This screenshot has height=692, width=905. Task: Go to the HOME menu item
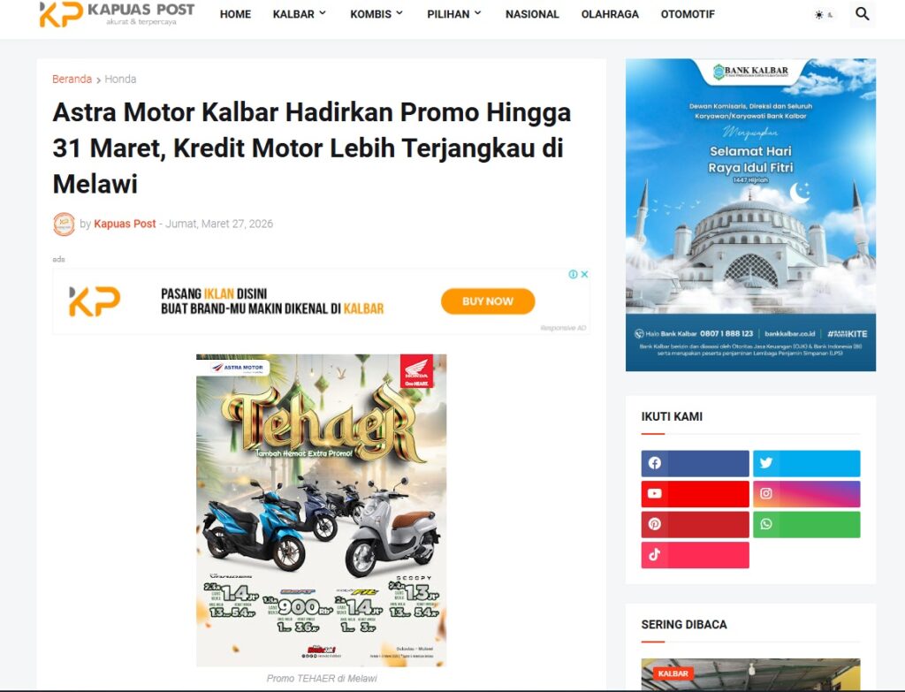(x=235, y=14)
